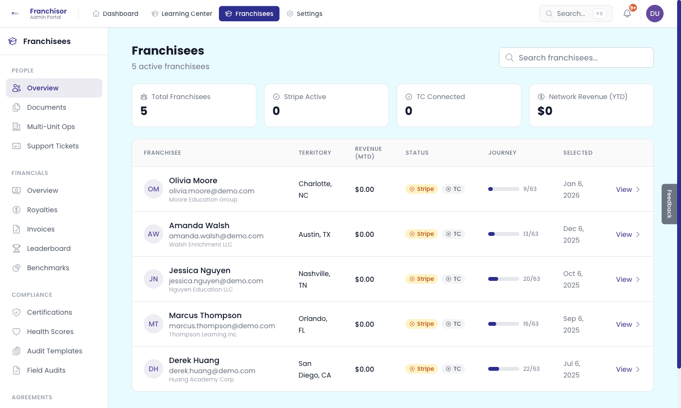681x408 pixels.
Task: Open the Feedback side button
Action: coord(669,204)
